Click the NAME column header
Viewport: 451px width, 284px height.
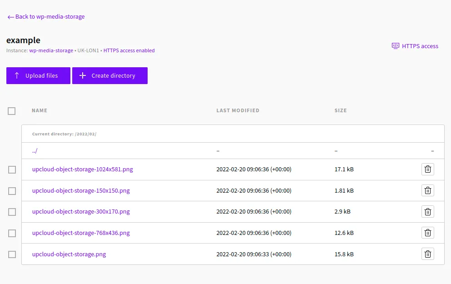[40, 110]
